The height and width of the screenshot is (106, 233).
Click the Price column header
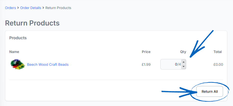[x=146, y=52]
